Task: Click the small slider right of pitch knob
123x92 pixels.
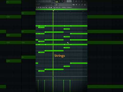Action: click(57, 5)
